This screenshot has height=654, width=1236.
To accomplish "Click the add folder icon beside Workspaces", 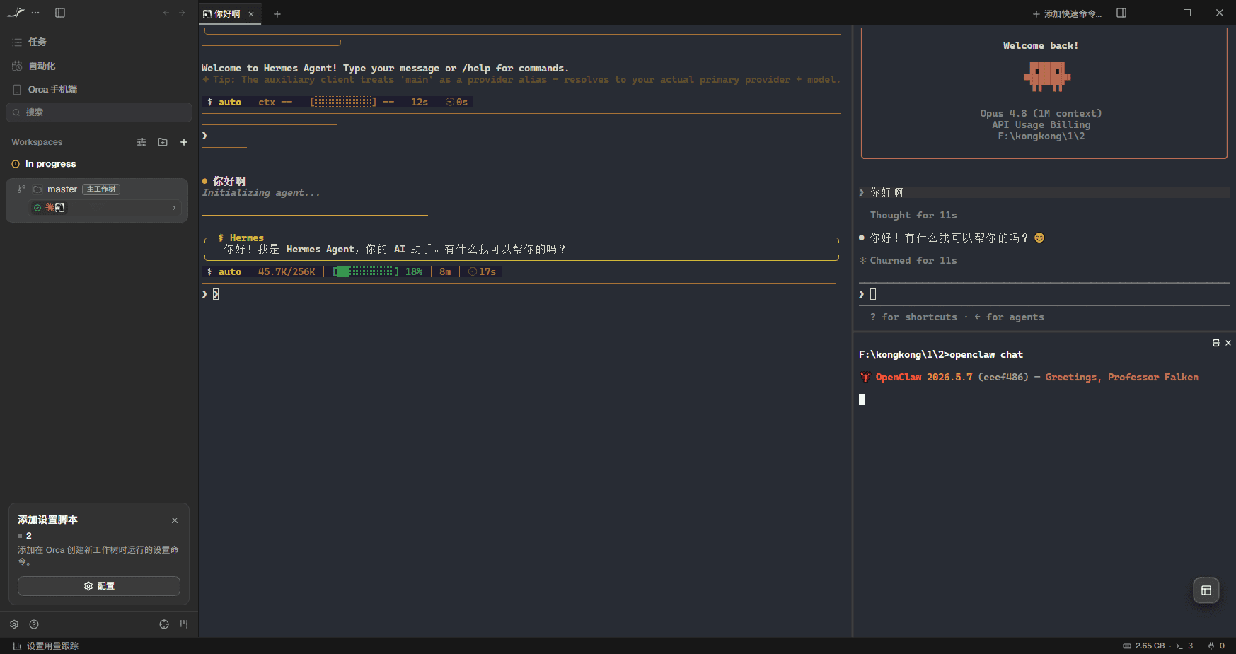I will pos(163,142).
